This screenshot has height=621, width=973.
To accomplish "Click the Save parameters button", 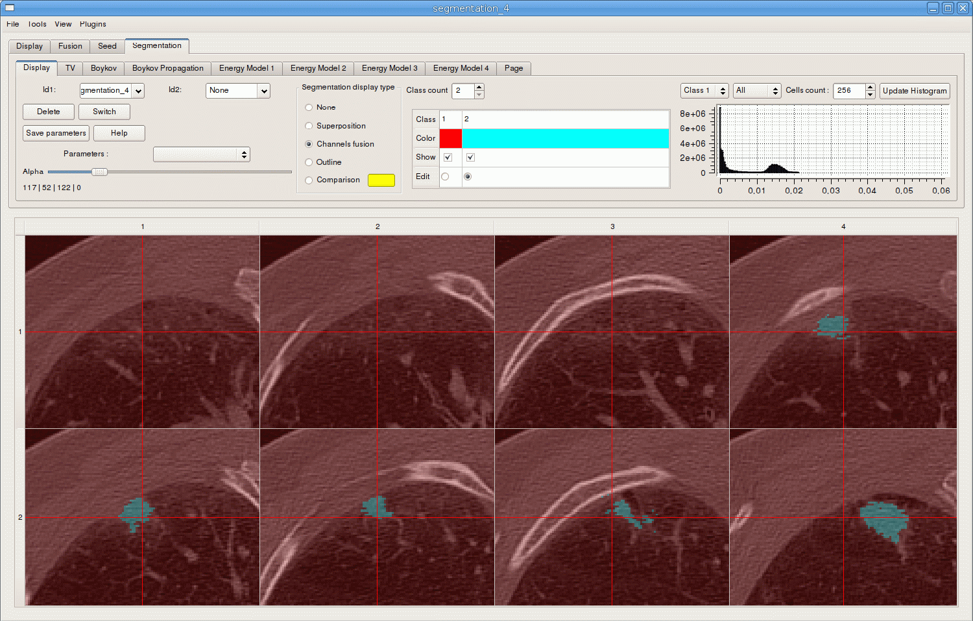I will pos(56,133).
